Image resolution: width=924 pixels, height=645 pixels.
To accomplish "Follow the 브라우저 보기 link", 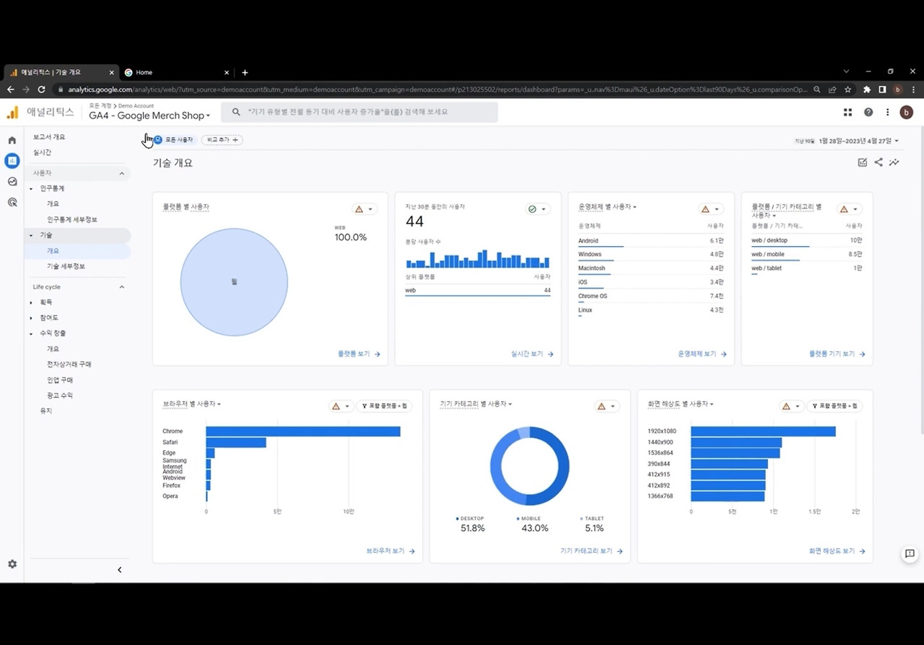I will click(x=391, y=551).
